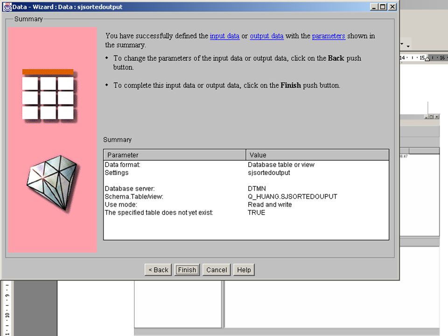
Task: Minimize the Data Wizard window
Action: pyautogui.click(x=374, y=7)
